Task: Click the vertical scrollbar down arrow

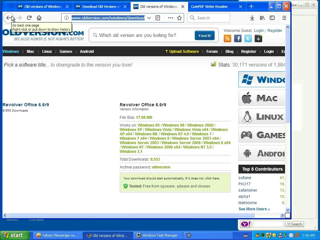Action: click(x=287, y=210)
